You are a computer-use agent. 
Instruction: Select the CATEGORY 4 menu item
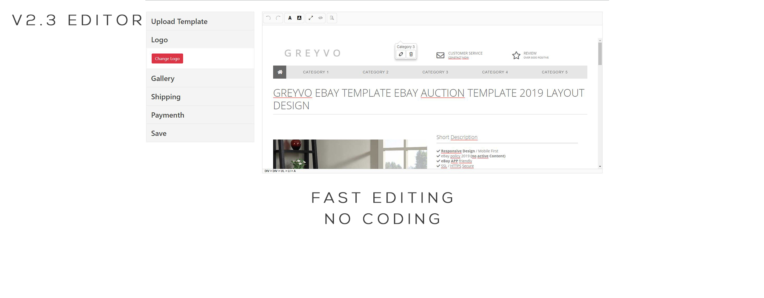(495, 72)
